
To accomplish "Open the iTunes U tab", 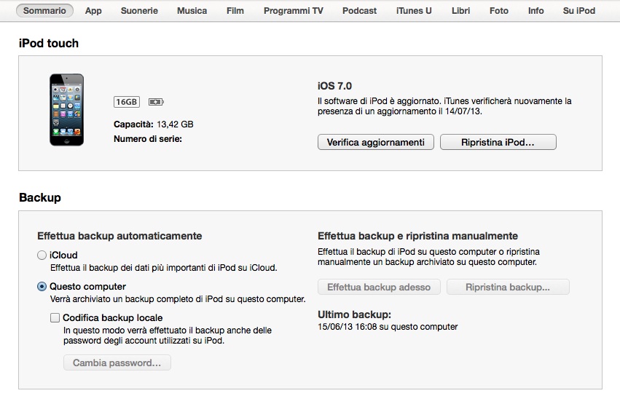I will pos(413,11).
